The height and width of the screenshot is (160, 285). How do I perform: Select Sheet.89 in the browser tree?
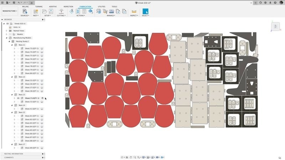tap(31, 148)
